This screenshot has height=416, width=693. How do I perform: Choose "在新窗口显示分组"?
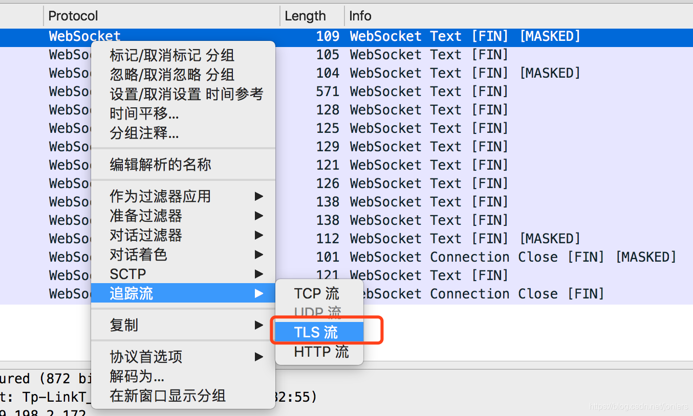tap(167, 396)
